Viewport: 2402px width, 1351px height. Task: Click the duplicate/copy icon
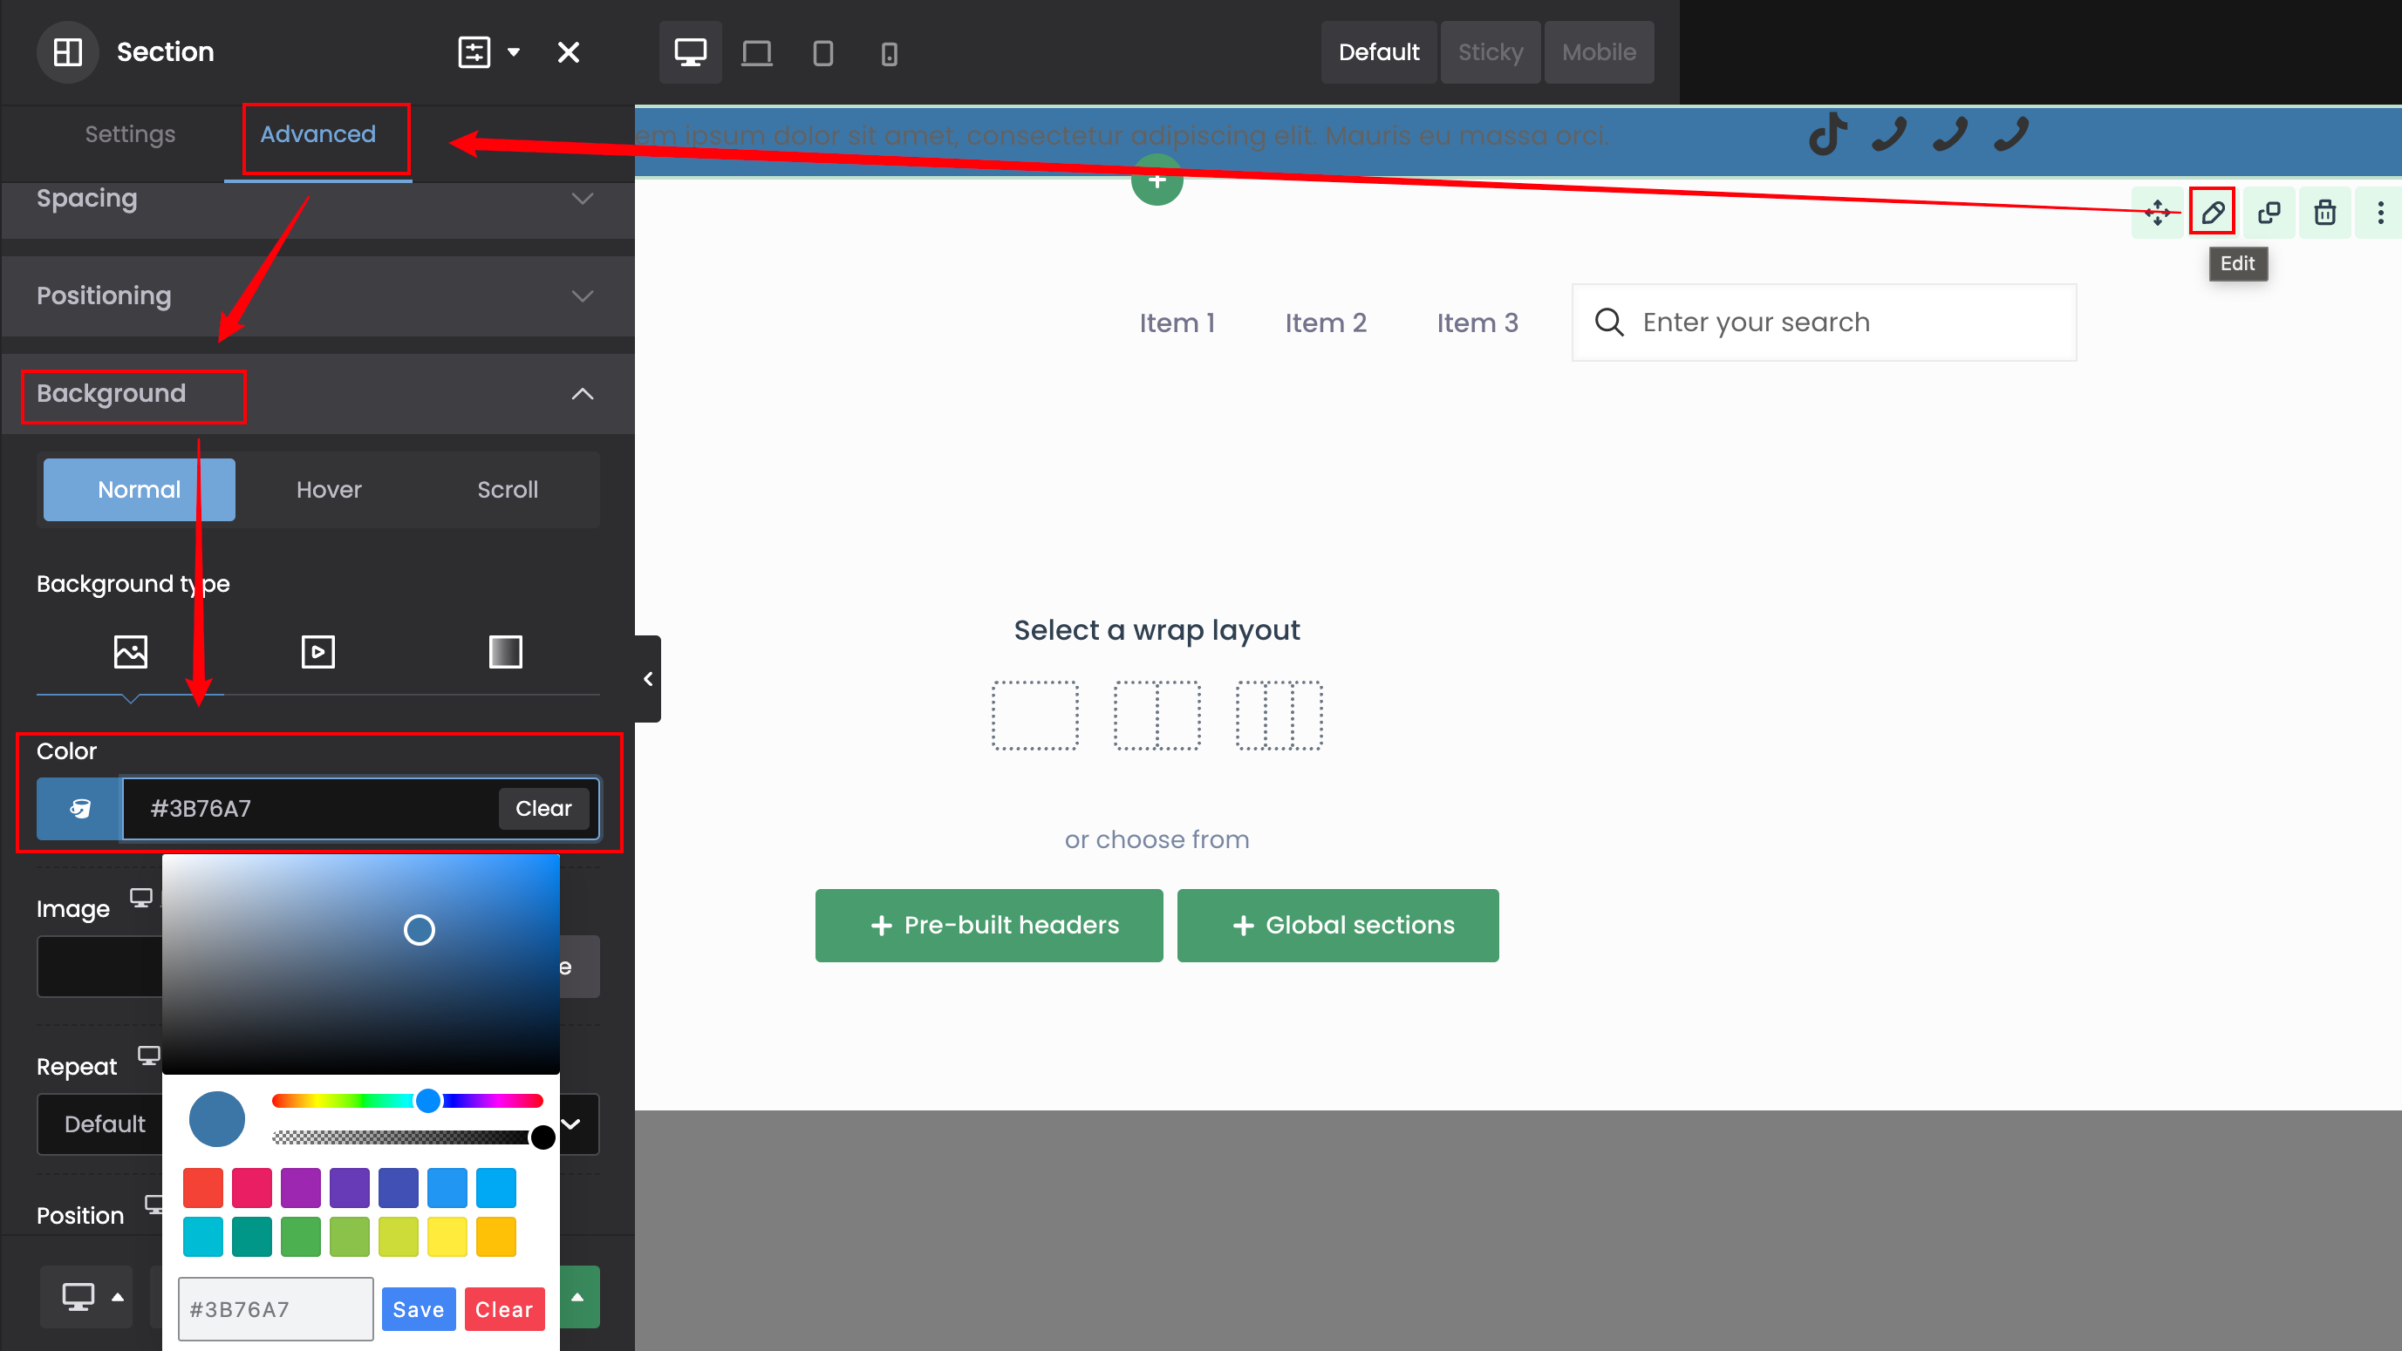2267,211
